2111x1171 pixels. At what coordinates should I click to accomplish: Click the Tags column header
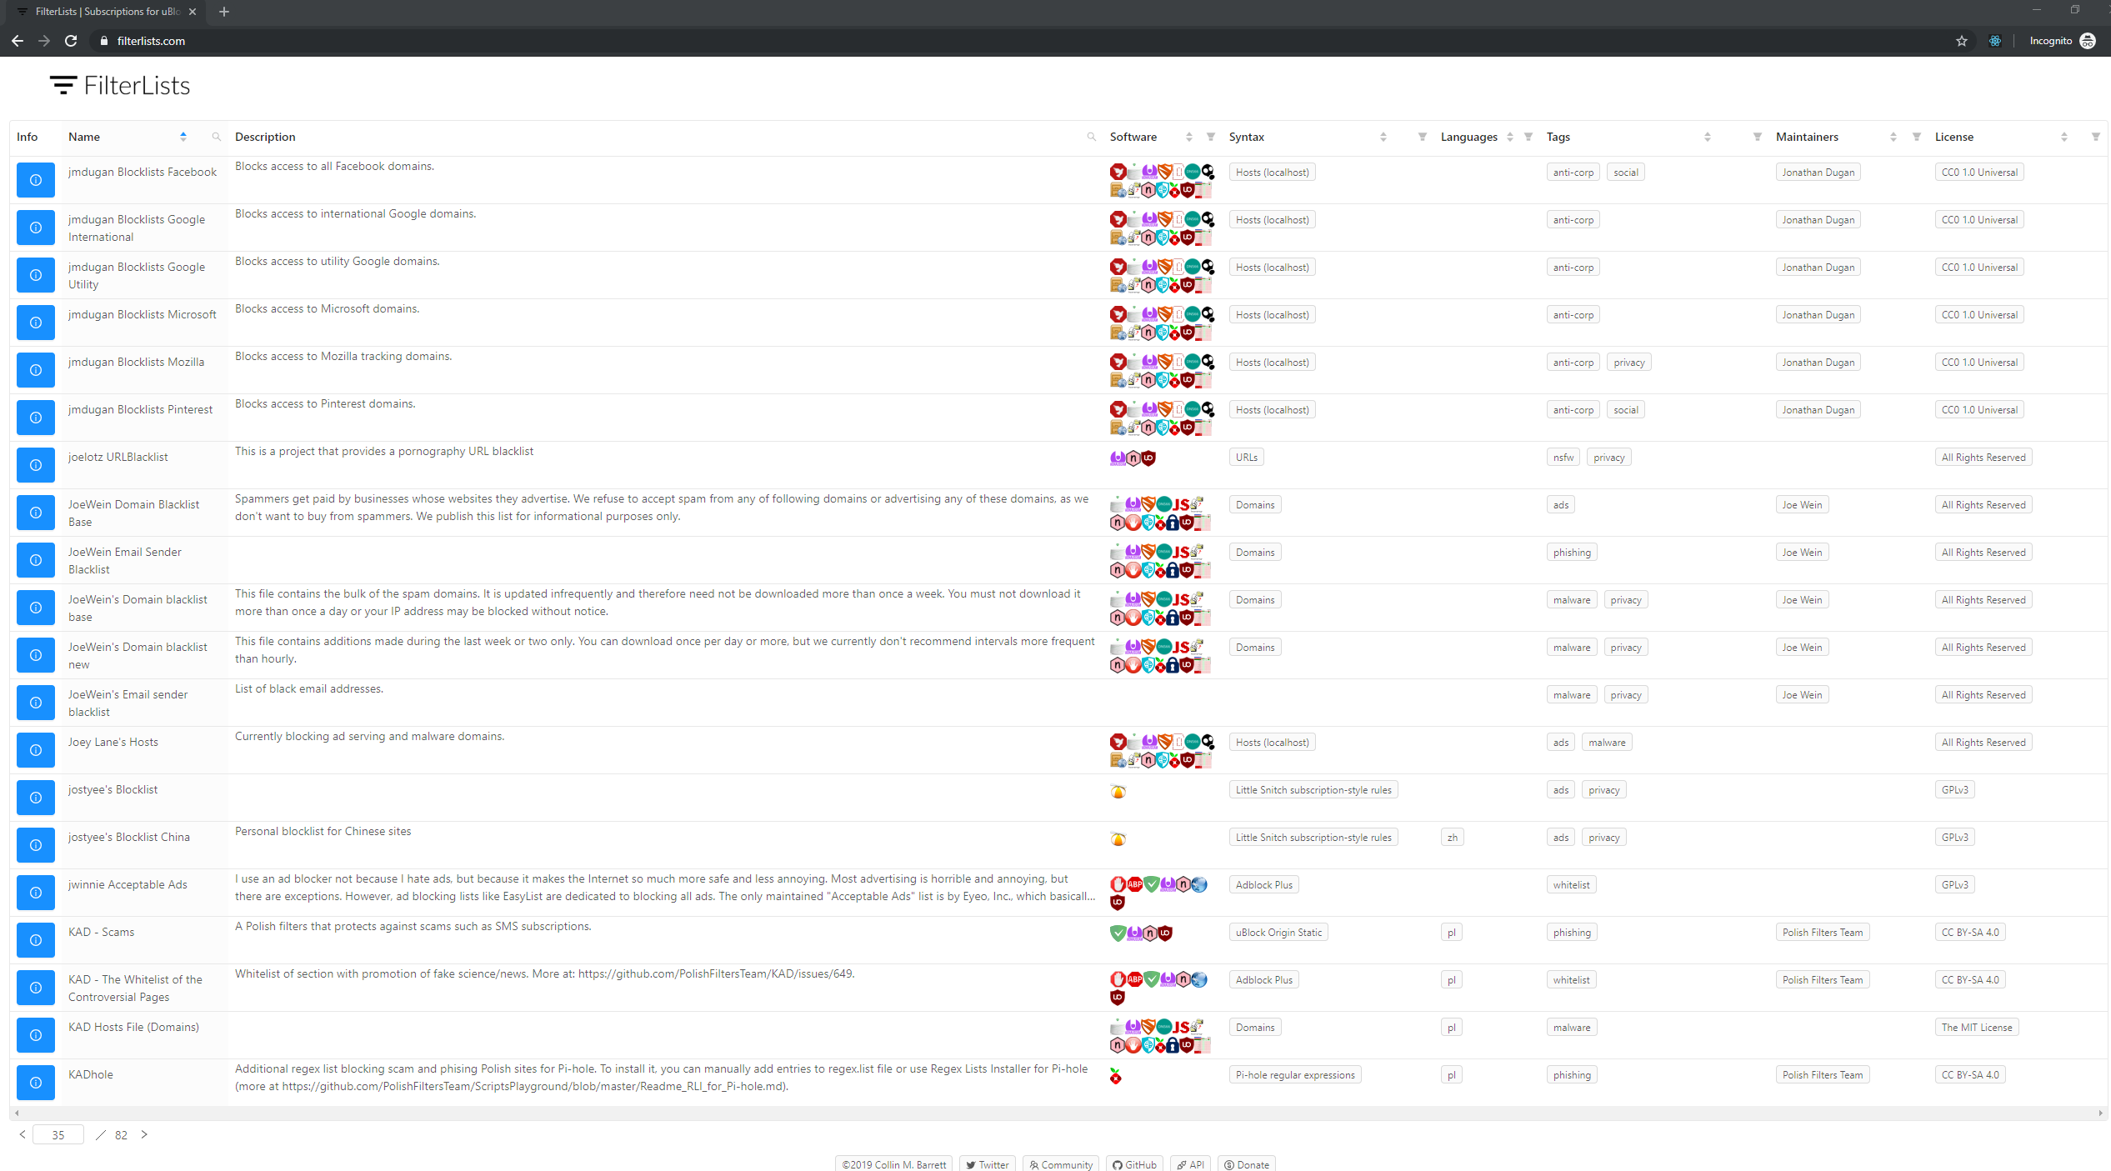click(x=1558, y=137)
